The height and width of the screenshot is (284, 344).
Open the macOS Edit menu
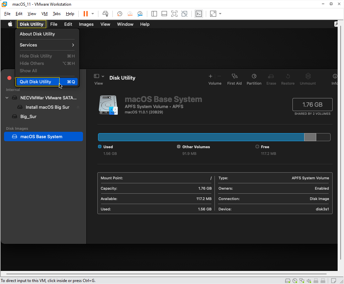68,24
